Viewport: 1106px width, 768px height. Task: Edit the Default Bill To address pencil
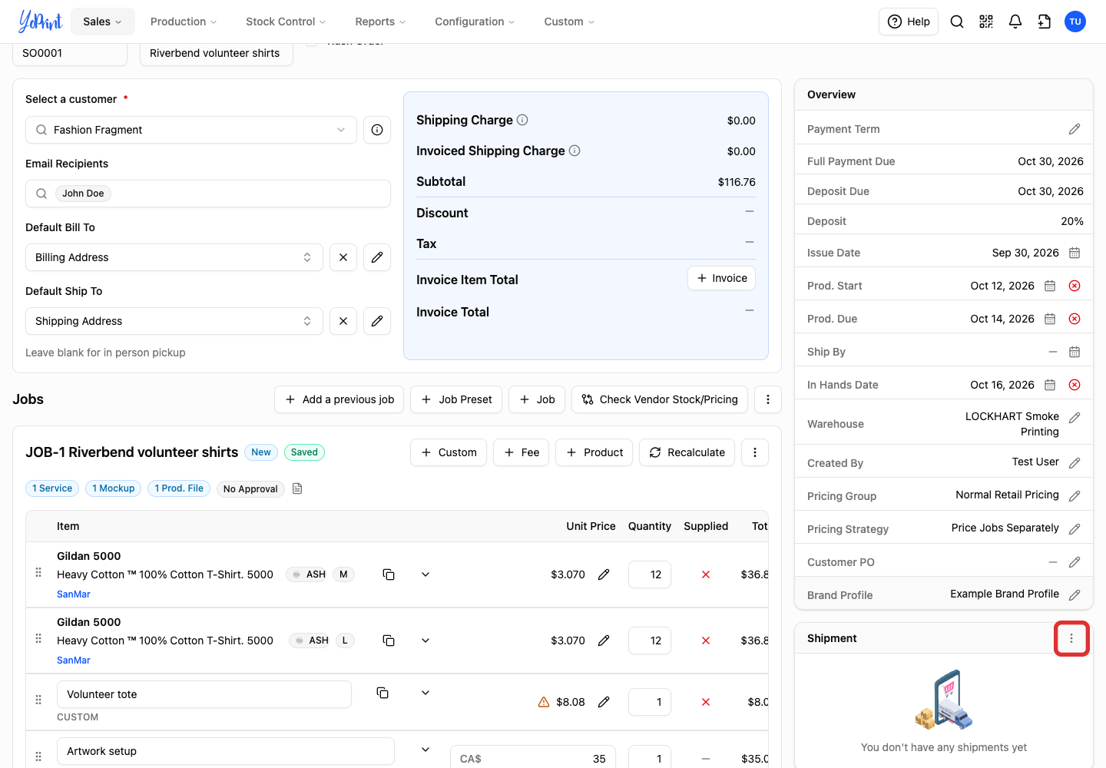(377, 257)
